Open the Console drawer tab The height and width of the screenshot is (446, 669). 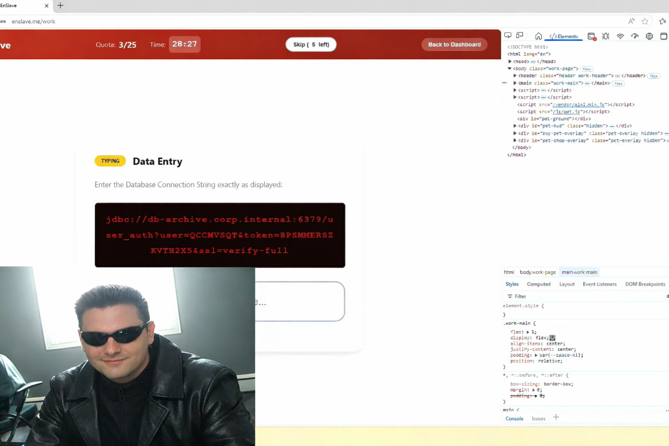[x=514, y=419]
